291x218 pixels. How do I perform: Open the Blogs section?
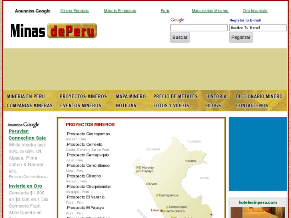(x=213, y=106)
